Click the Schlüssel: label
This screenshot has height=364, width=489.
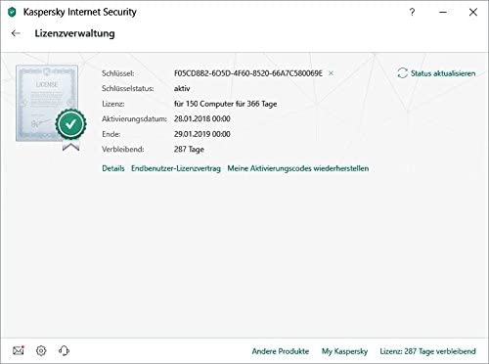pos(118,73)
